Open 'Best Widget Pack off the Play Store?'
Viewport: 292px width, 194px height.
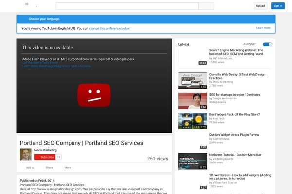235,114
